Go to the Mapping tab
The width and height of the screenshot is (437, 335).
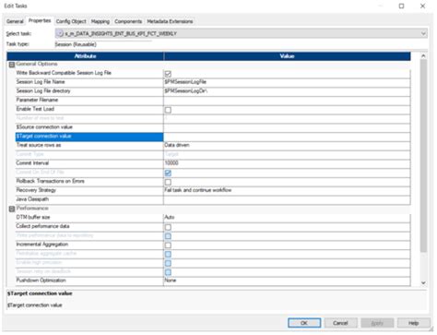[100, 21]
